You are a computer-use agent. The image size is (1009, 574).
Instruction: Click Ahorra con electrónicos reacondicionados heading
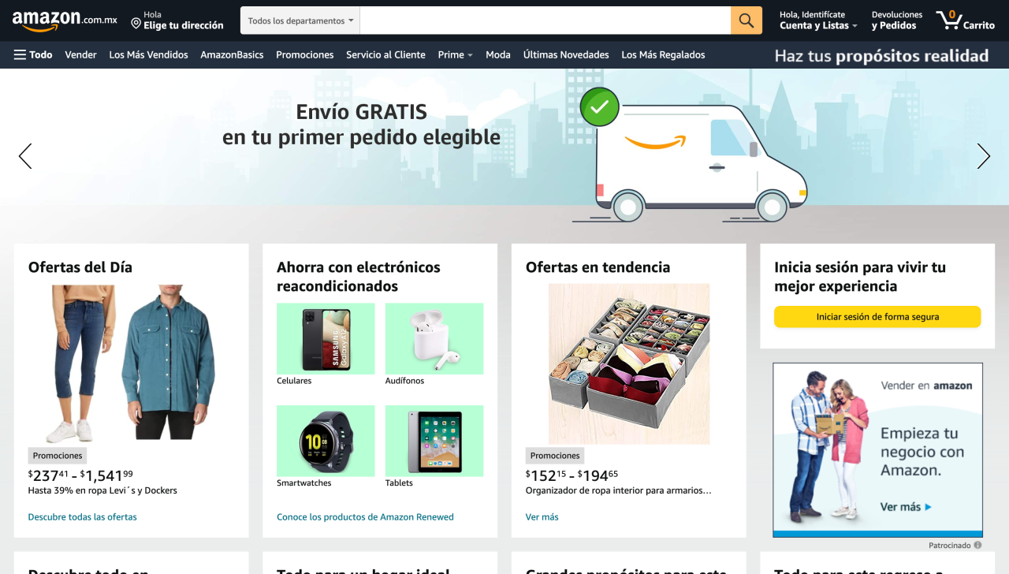[359, 277]
